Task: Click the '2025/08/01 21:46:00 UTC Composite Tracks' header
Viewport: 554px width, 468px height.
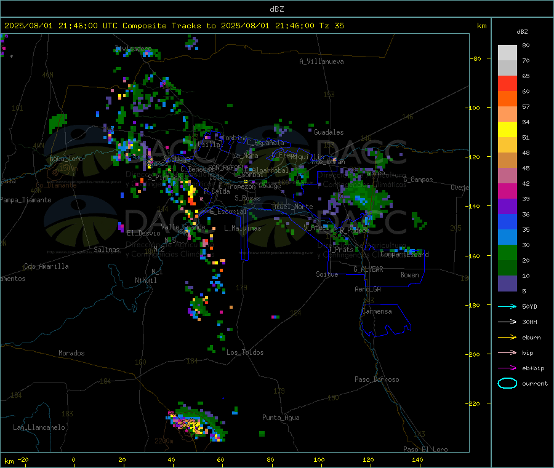Action: coord(102,26)
